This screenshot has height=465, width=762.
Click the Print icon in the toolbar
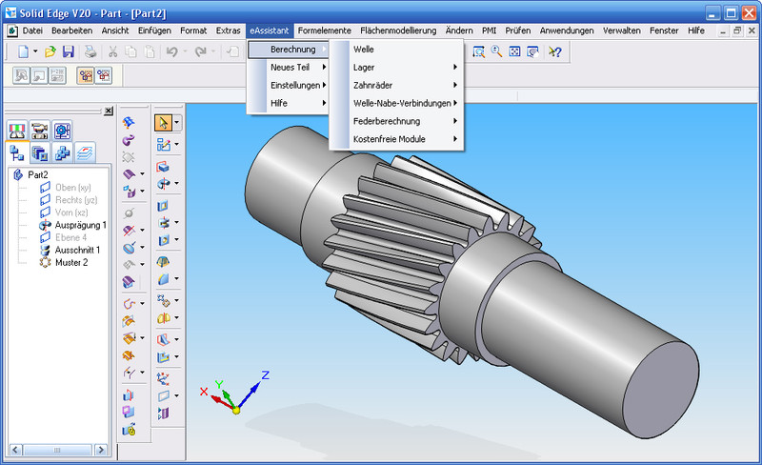[x=89, y=51]
